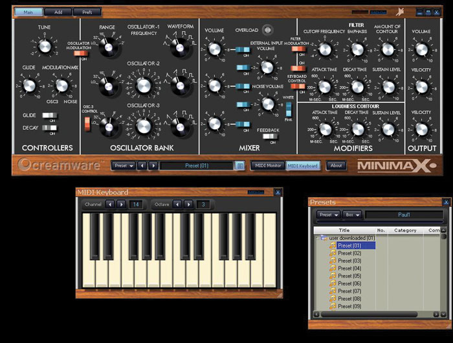This screenshot has height=343, width=453.
Task: Click the Loudness Contour Sustain Level knob
Action: (388, 130)
